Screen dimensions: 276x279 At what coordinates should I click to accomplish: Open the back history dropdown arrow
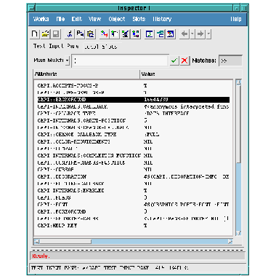(192, 34)
